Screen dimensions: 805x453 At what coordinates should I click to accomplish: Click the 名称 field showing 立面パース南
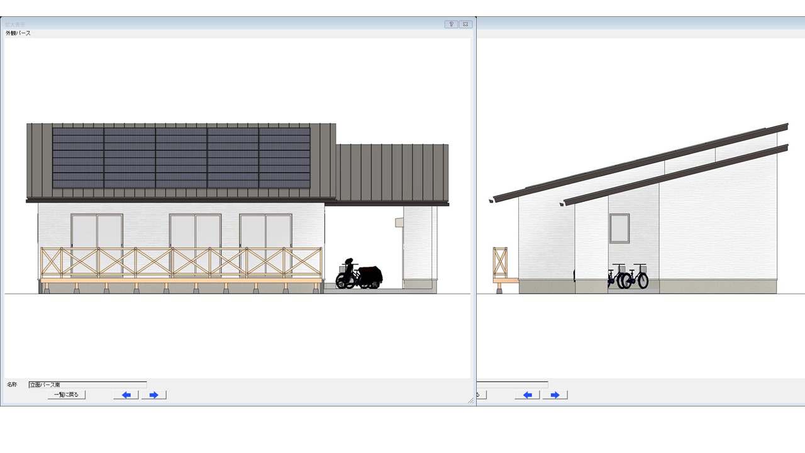pos(87,384)
